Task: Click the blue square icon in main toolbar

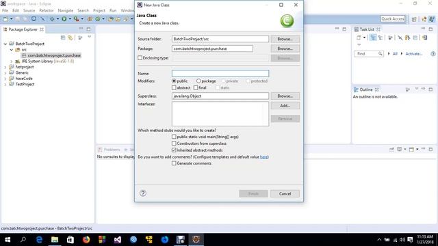Action: [x=34, y=19]
